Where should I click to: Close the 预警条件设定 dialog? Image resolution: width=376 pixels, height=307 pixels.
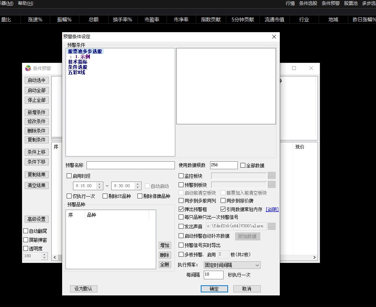[274, 37]
